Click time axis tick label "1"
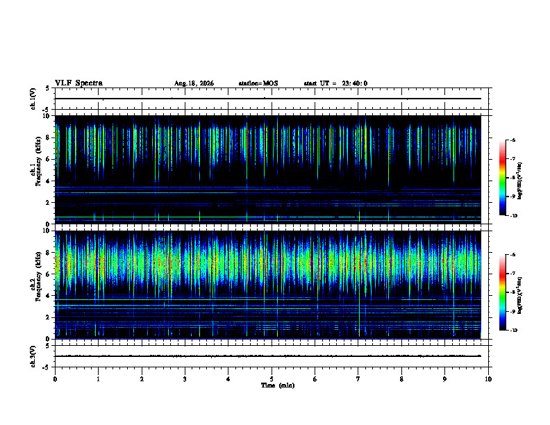 point(98,379)
